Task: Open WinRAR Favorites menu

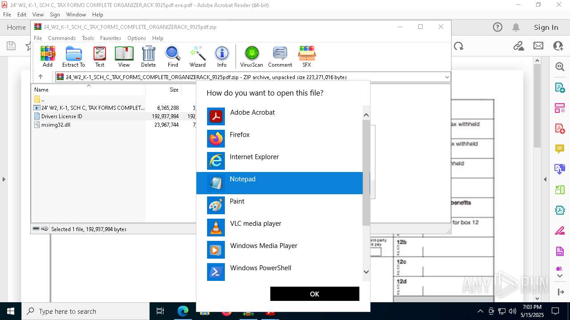Action: [110, 38]
